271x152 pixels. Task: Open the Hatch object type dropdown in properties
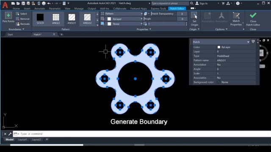tap(221, 42)
